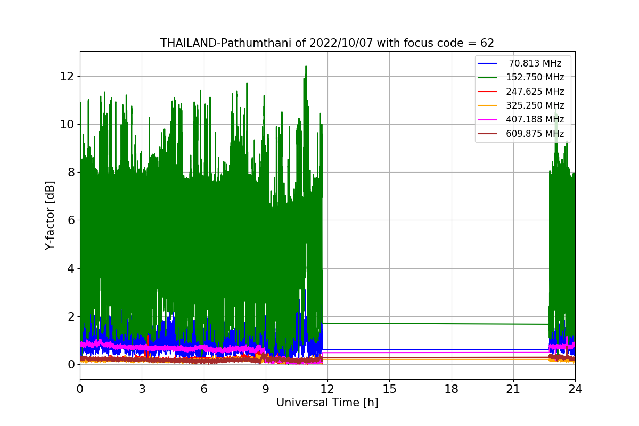Image resolution: width=639 pixels, height=426 pixels.
Task: Click x-axis tick label 3
Action: (x=142, y=389)
